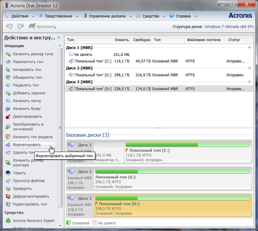Click the checkered flag Commit icon
This screenshot has height=231, width=258.
point(32,26)
